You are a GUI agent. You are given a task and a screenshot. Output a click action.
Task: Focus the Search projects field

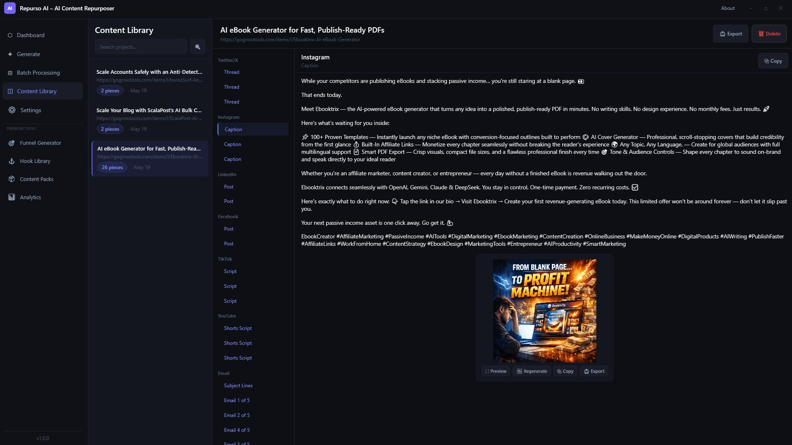[x=141, y=47]
